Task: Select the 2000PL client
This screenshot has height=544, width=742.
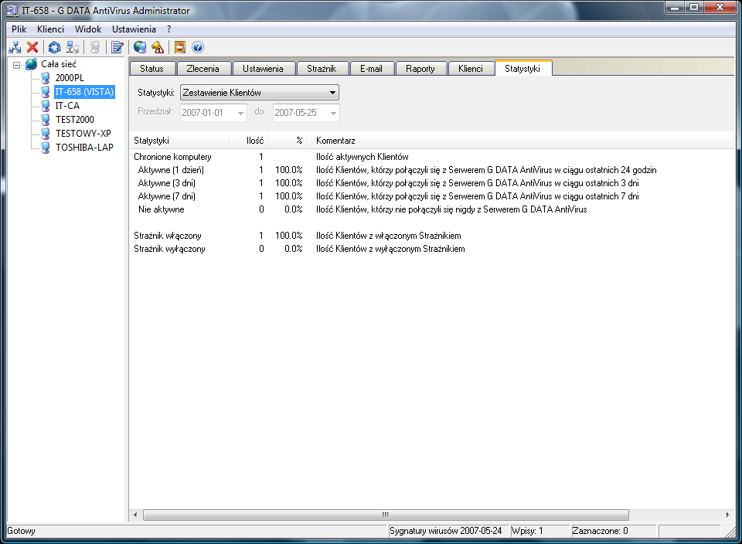Action: pos(70,78)
